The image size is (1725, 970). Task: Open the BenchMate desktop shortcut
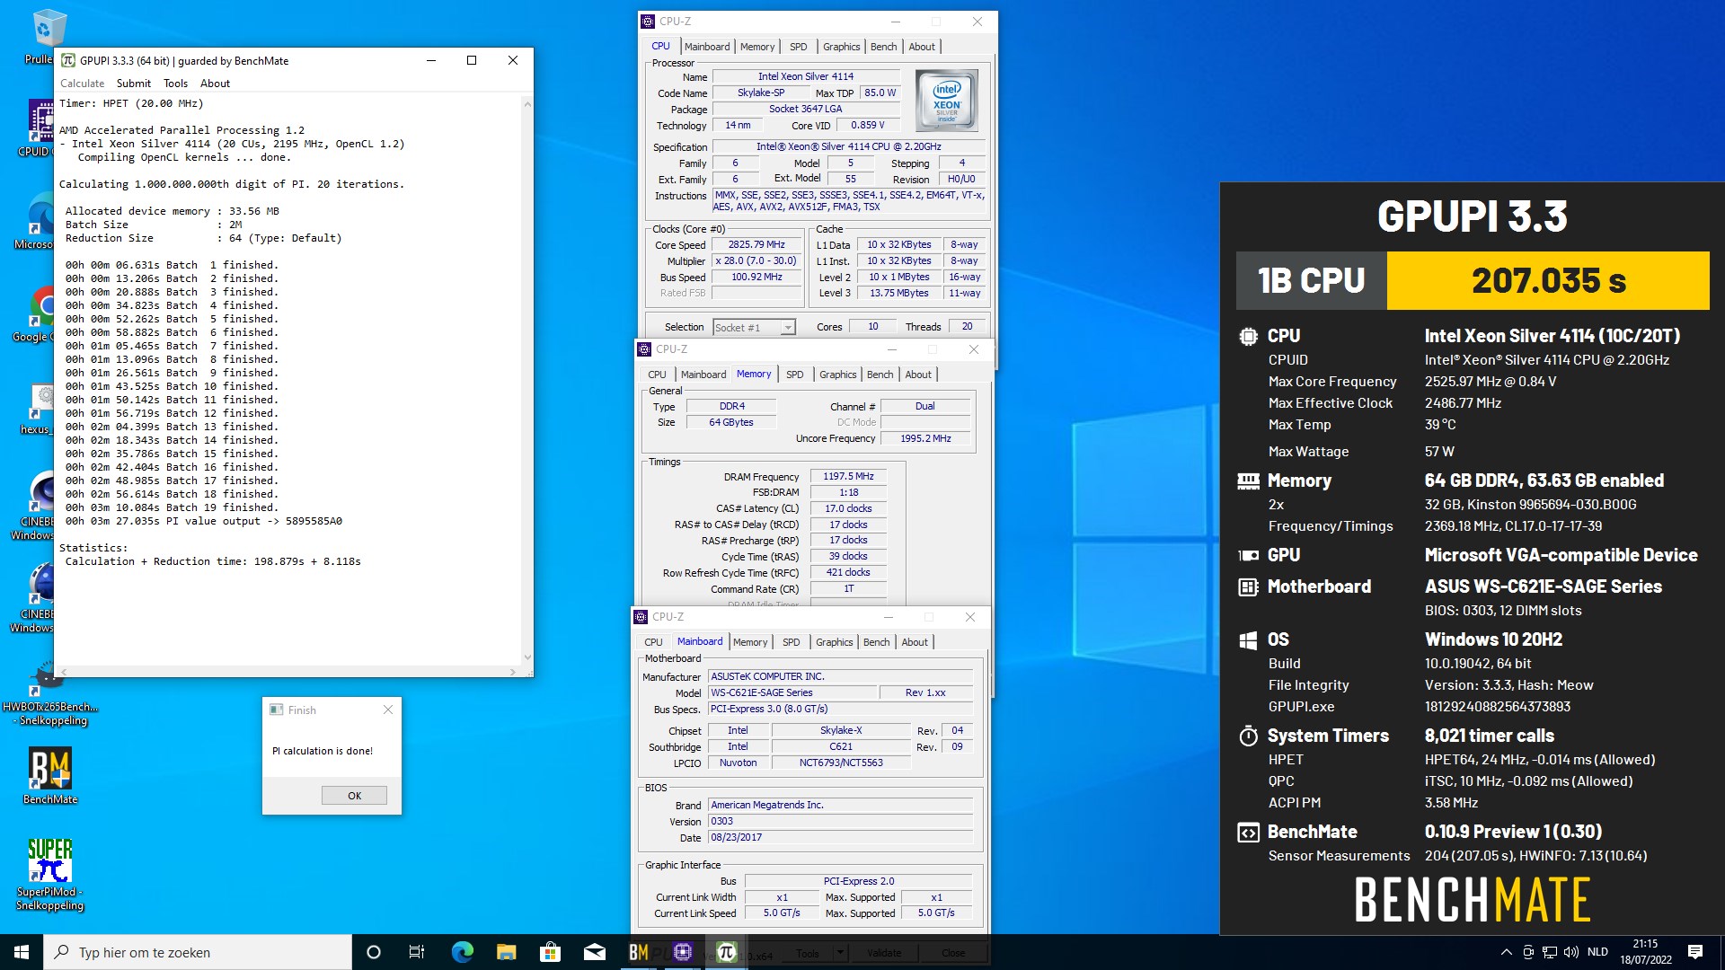click(x=50, y=775)
